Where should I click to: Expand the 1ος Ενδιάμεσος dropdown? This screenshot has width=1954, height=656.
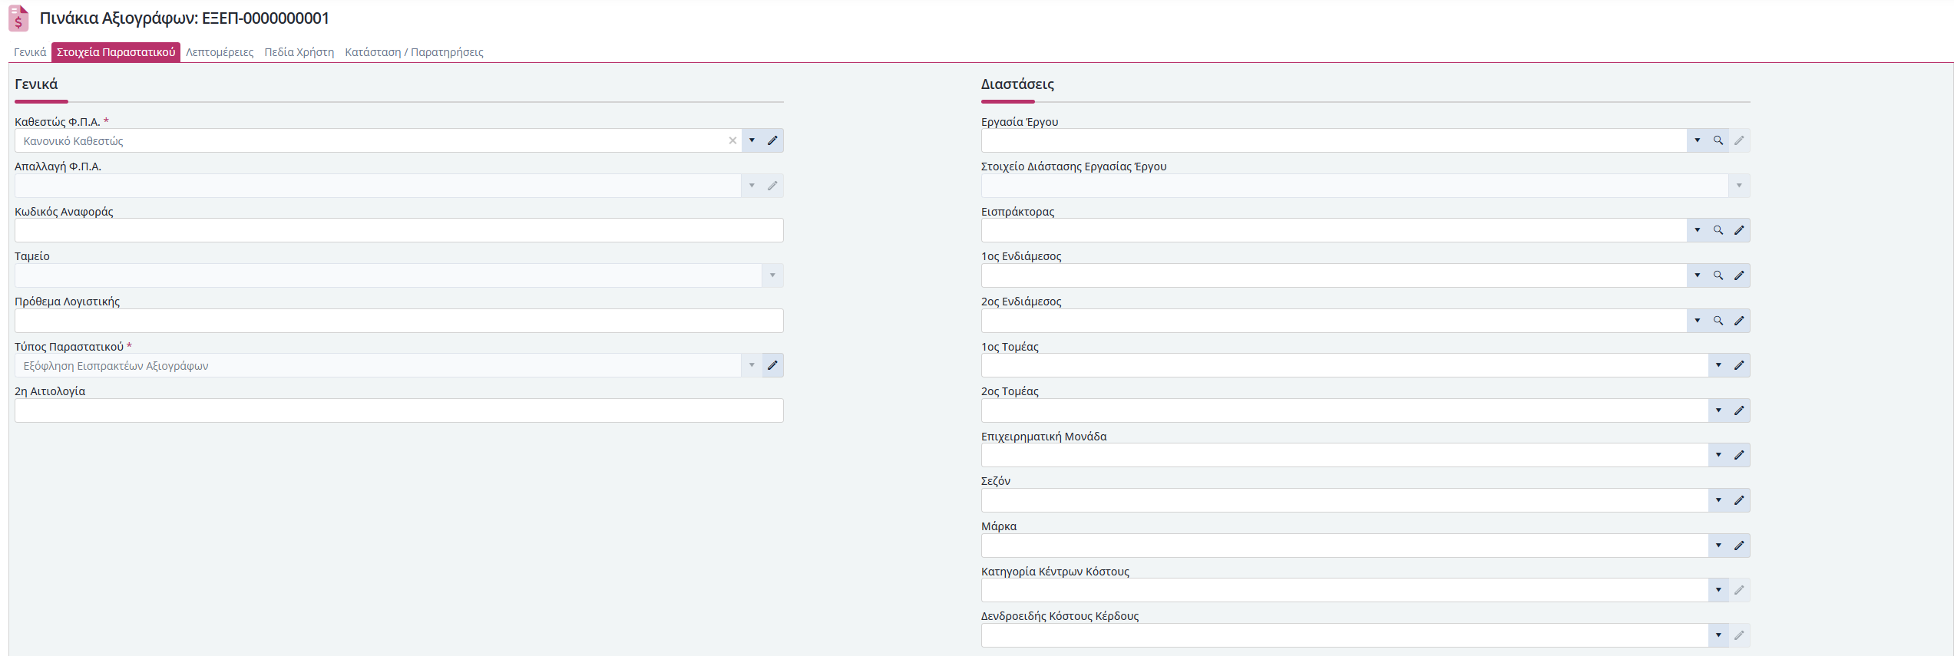coord(1698,275)
